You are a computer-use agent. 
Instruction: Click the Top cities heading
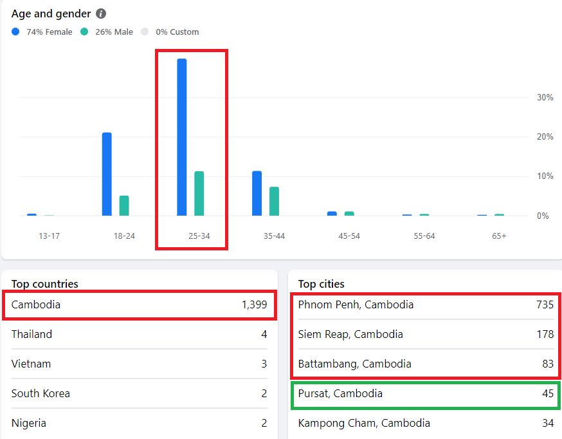(321, 284)
